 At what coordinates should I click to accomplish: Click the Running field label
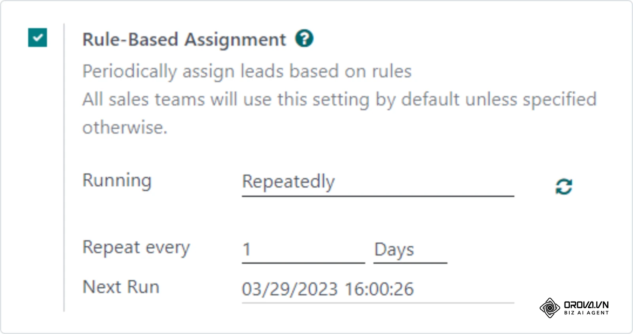(117, 181)
